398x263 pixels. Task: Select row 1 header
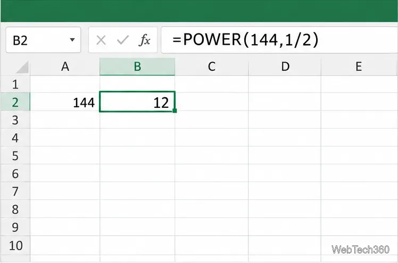[15, 84]
